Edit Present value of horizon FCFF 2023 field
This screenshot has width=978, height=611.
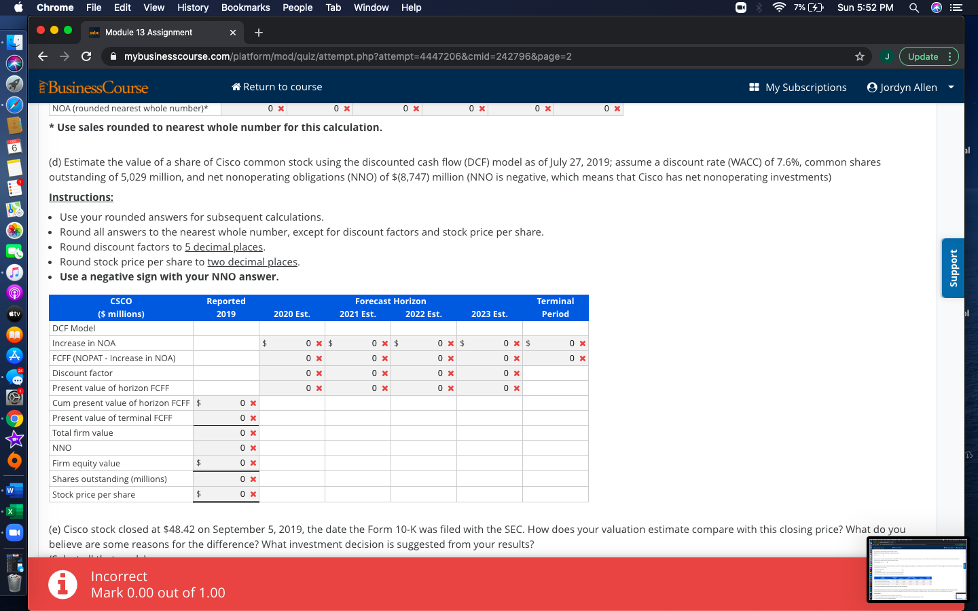489,388
